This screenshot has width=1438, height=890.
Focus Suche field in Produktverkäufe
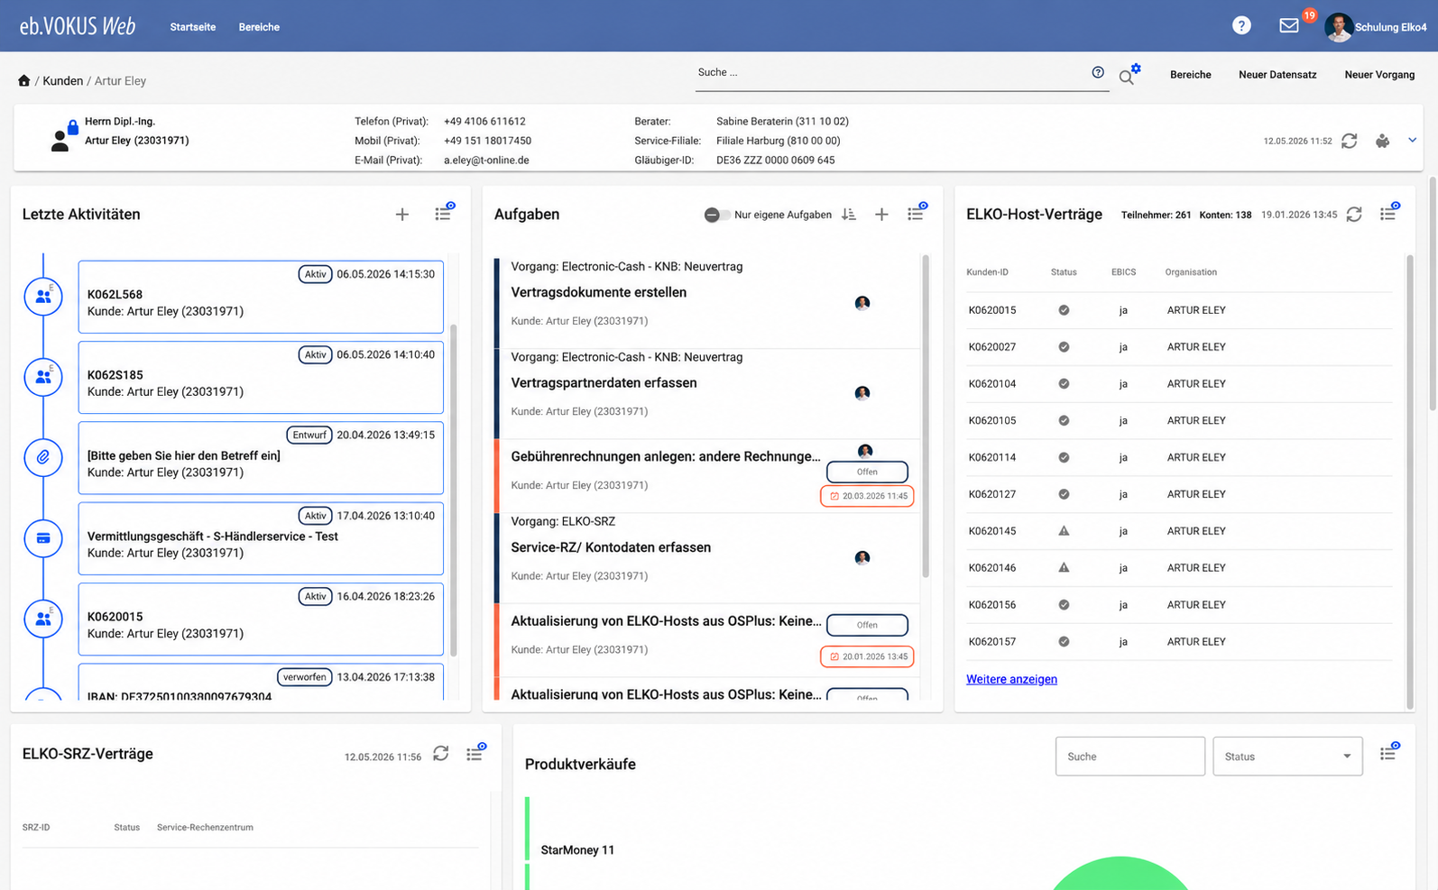click(1130, 757)
